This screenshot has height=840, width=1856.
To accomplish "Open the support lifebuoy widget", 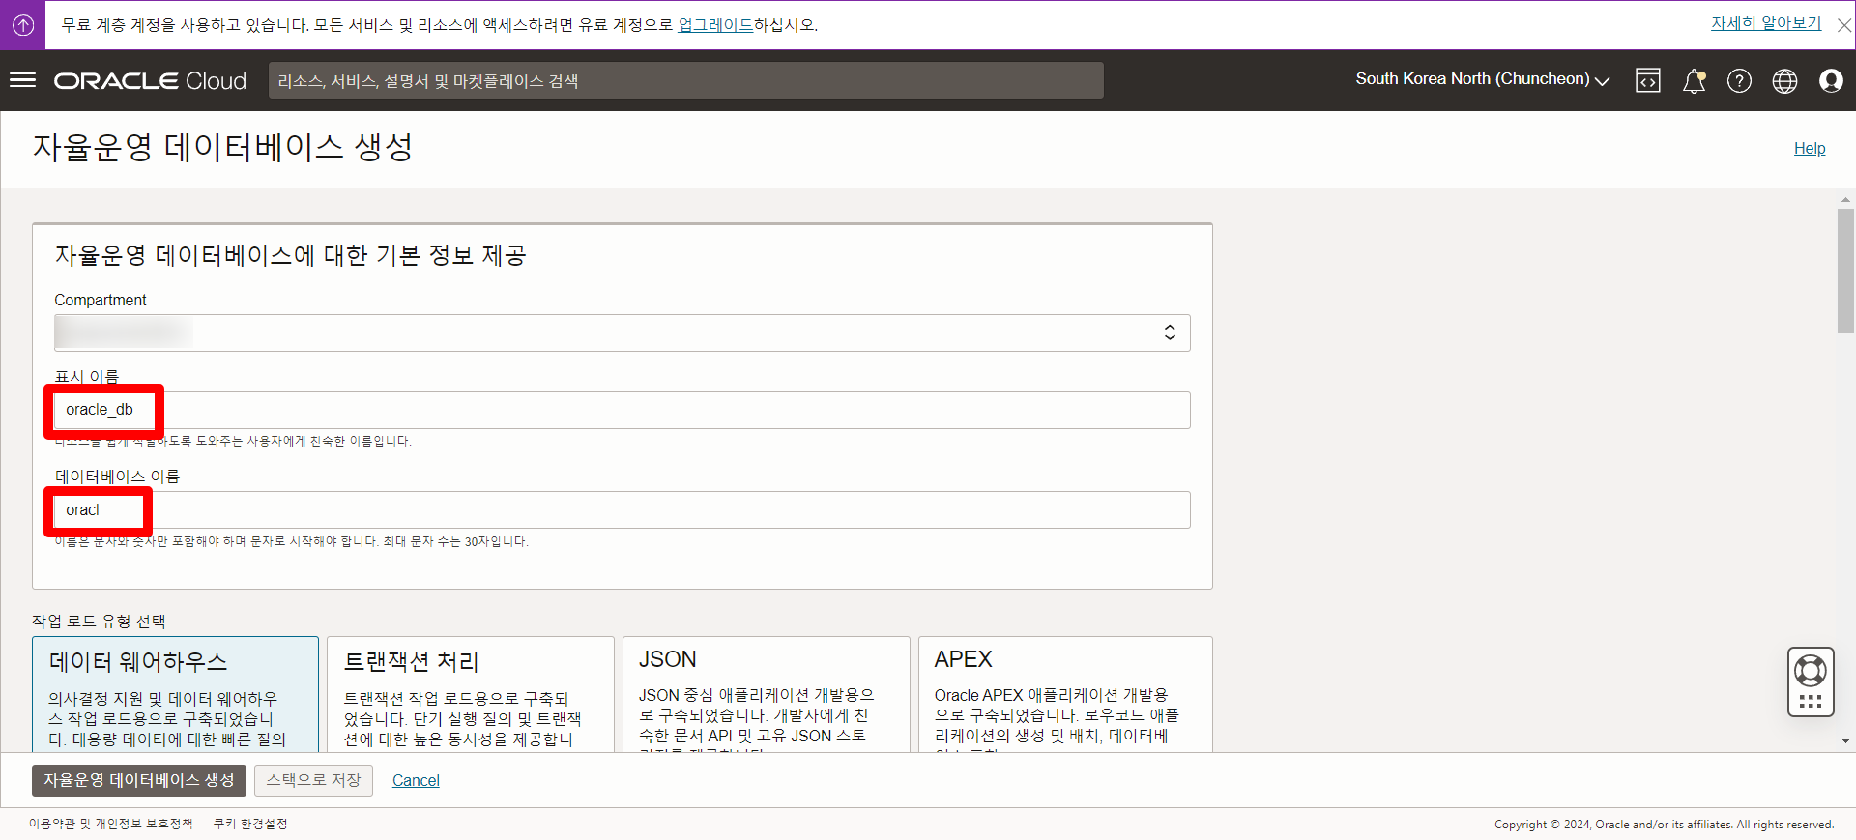I will [1811, 681].
